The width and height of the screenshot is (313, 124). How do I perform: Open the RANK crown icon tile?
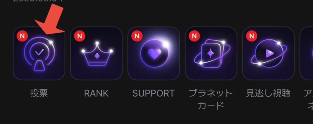(x=96, y=53)
